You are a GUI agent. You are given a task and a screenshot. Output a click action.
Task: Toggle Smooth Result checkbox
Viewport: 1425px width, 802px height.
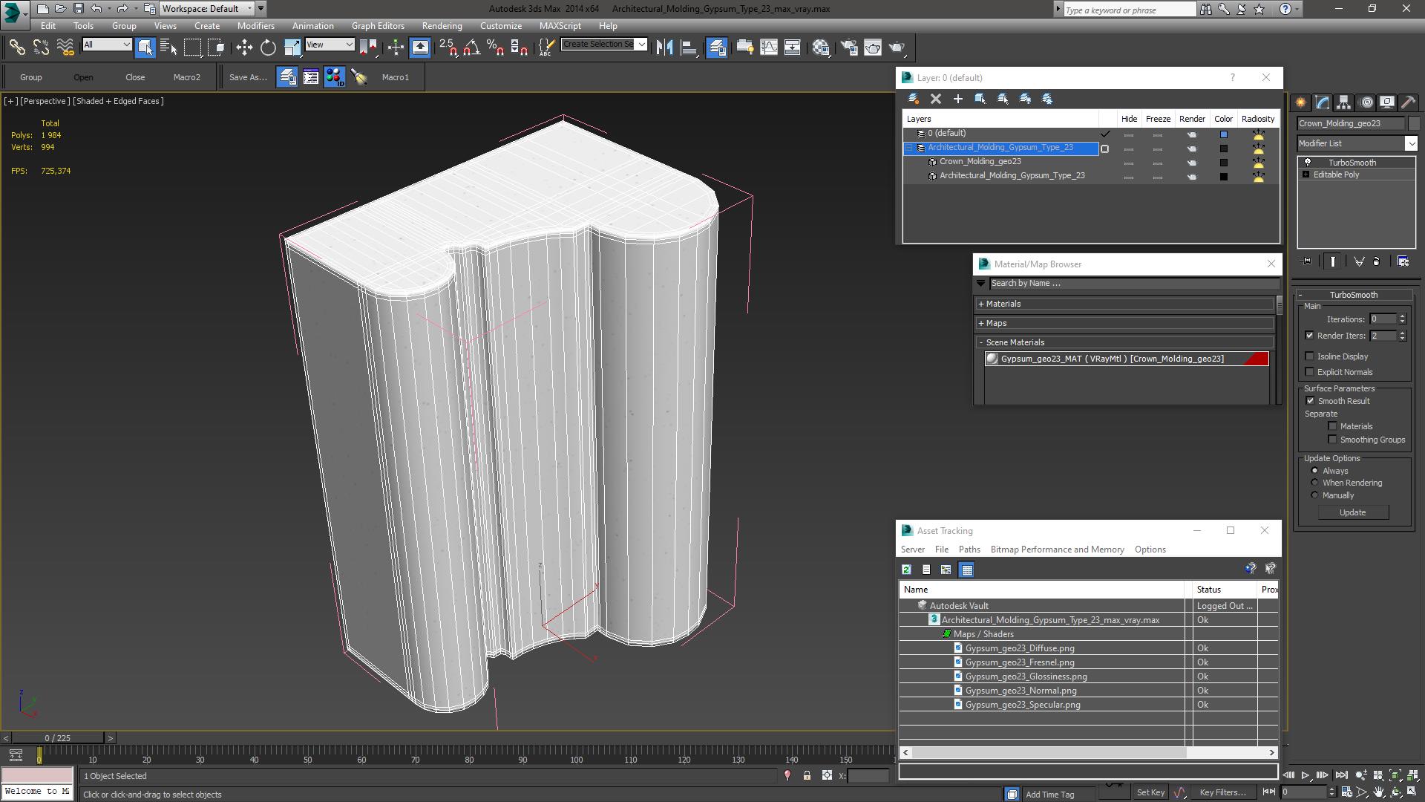coord(1310,401)
